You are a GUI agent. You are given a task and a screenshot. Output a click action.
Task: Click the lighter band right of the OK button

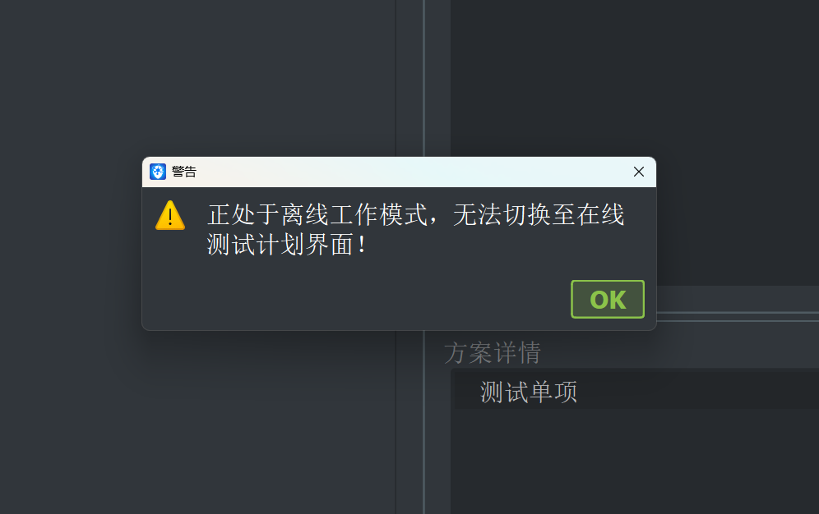pos(738,298)
